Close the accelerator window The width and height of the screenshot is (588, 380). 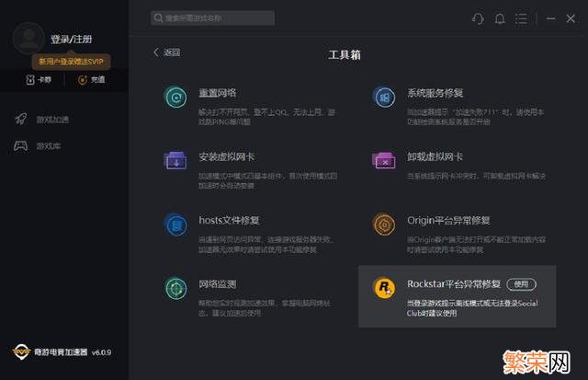[x=571, y=18]
